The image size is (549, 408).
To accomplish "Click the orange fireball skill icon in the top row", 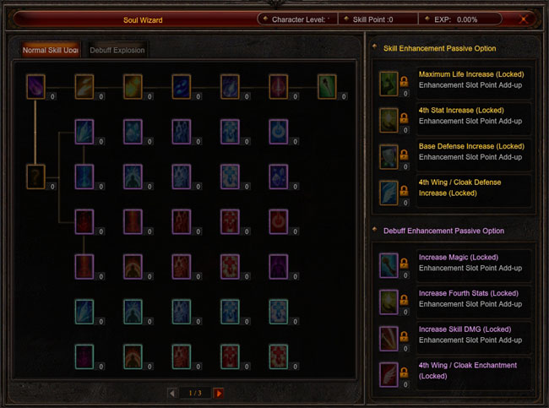I will (x=133, y=86).
